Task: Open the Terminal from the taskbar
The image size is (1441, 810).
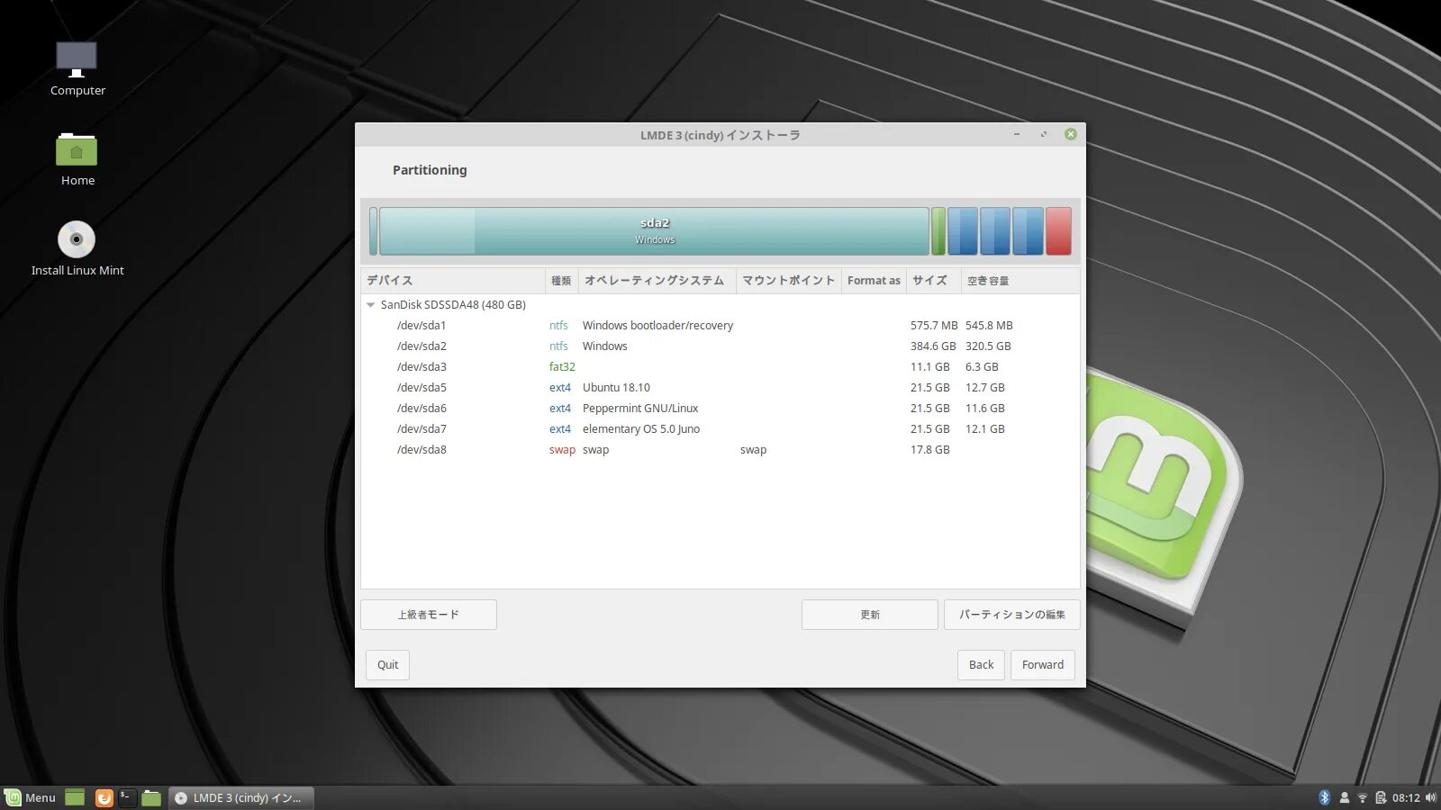Action: pyautogui.click(x=127, y=797)
